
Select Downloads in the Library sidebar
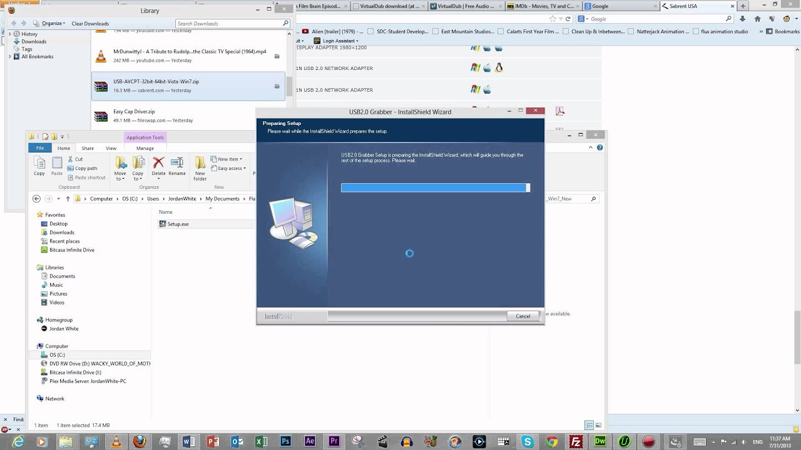(x=34, y=41)
